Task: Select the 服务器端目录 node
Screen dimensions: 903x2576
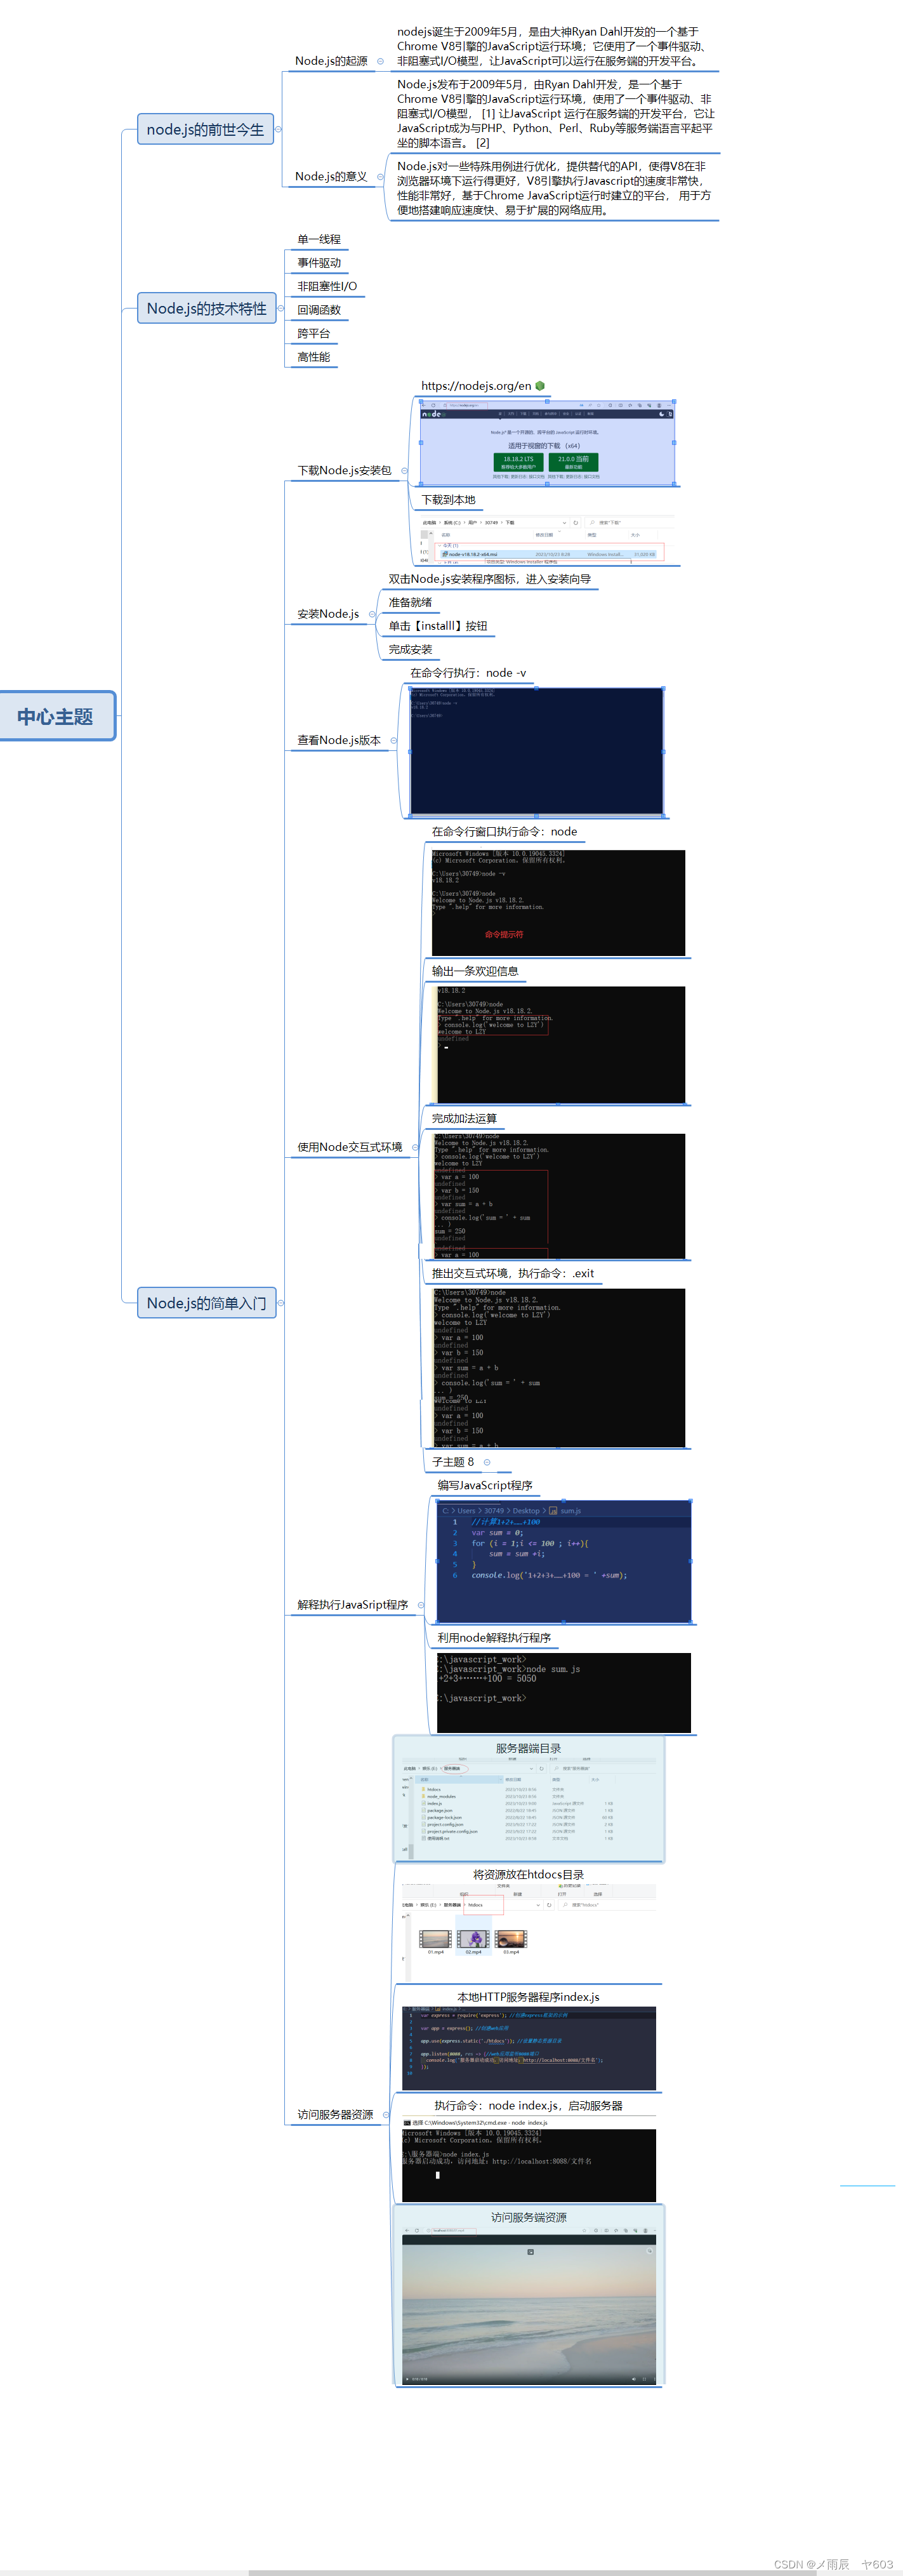Action: pyautogui.click(x=528, y=1749)
